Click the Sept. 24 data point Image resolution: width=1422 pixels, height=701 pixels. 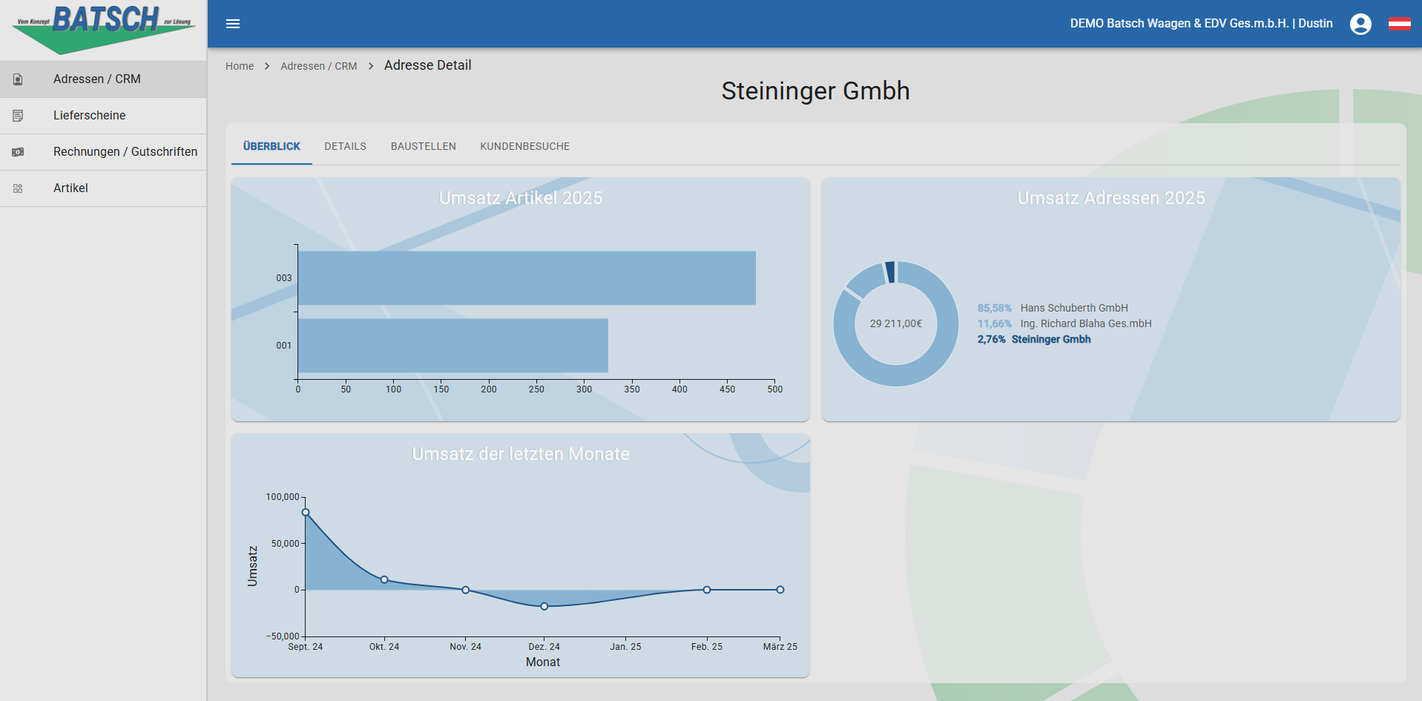(x=306, y=513)
